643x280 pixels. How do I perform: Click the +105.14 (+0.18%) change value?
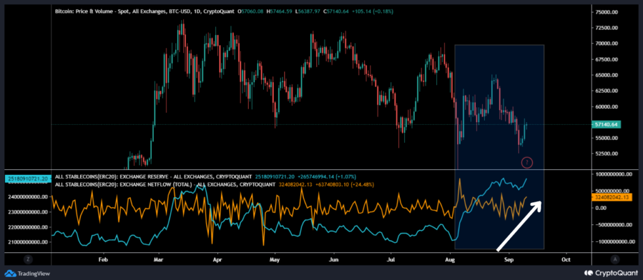(x=372, y=11)
